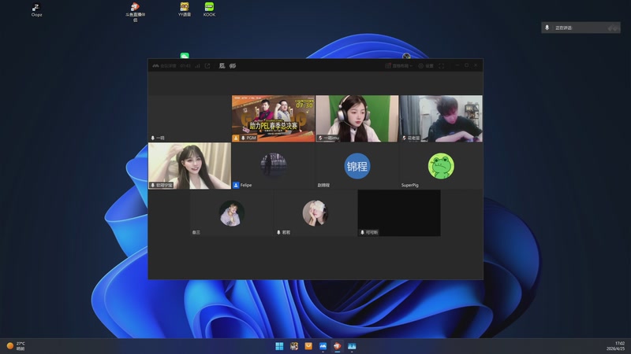Enter full screen mode in the meeting window

pyautogui.click(x=441, y=66)
